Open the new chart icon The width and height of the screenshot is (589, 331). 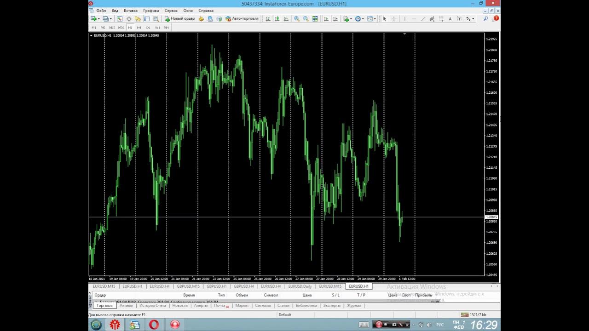coord(93,19)
